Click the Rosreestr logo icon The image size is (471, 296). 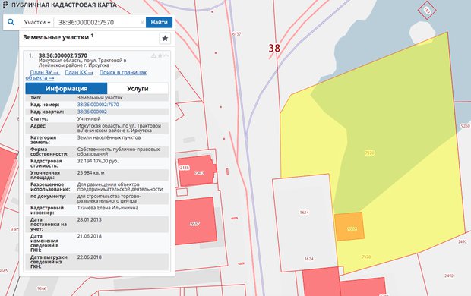coord(5,5)
